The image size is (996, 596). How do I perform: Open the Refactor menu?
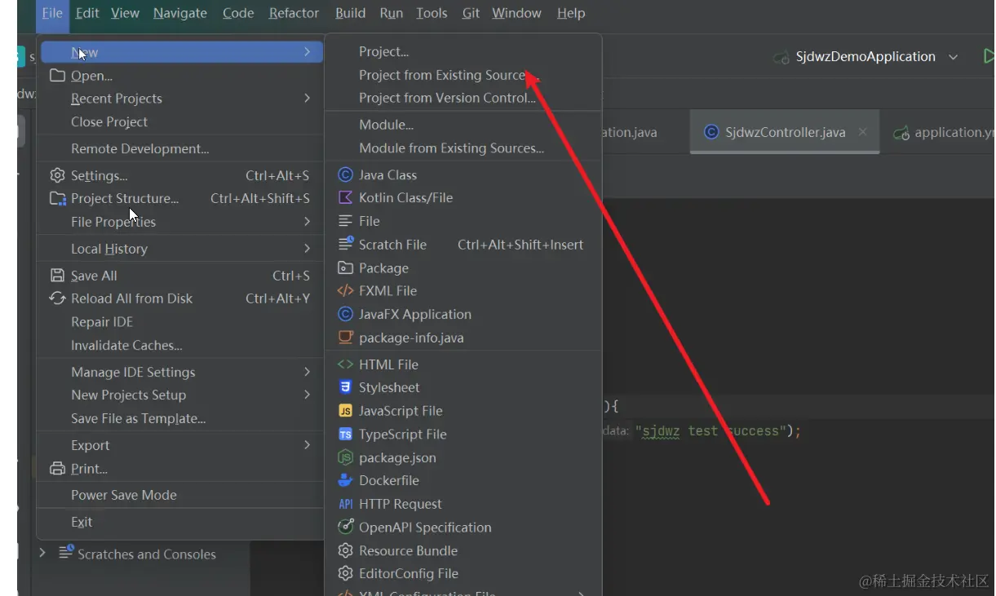coord(294,13)
